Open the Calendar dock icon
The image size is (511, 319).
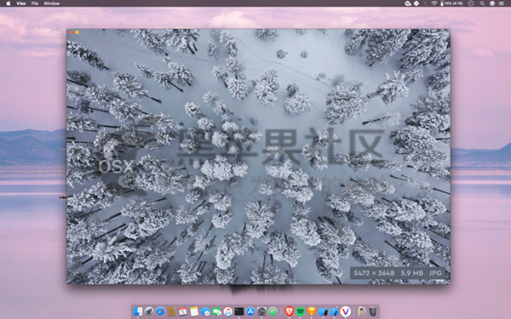click(183, 311)
